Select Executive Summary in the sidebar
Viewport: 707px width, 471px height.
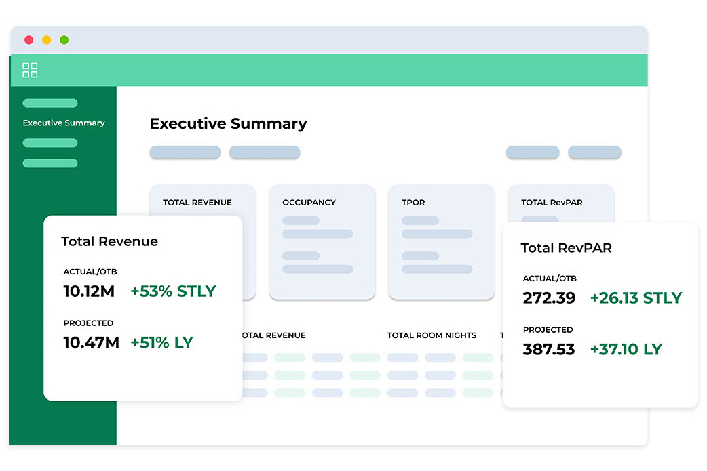point(64,123)
